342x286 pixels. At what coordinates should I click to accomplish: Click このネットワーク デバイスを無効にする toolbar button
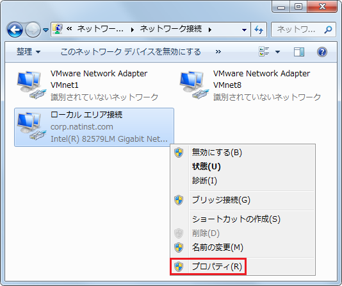pyautogui.click(x=131, y=52)
